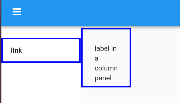Select the outlined link item box
180x103 pixels.
41,50
